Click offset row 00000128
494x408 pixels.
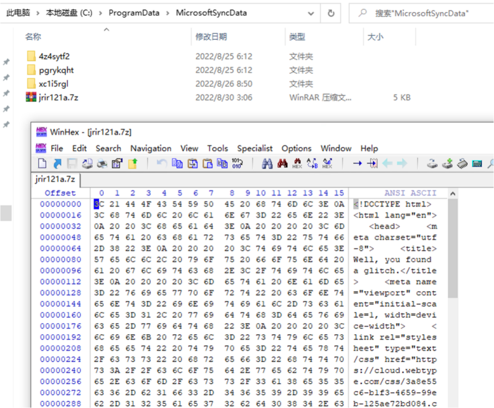pos(60,293)
